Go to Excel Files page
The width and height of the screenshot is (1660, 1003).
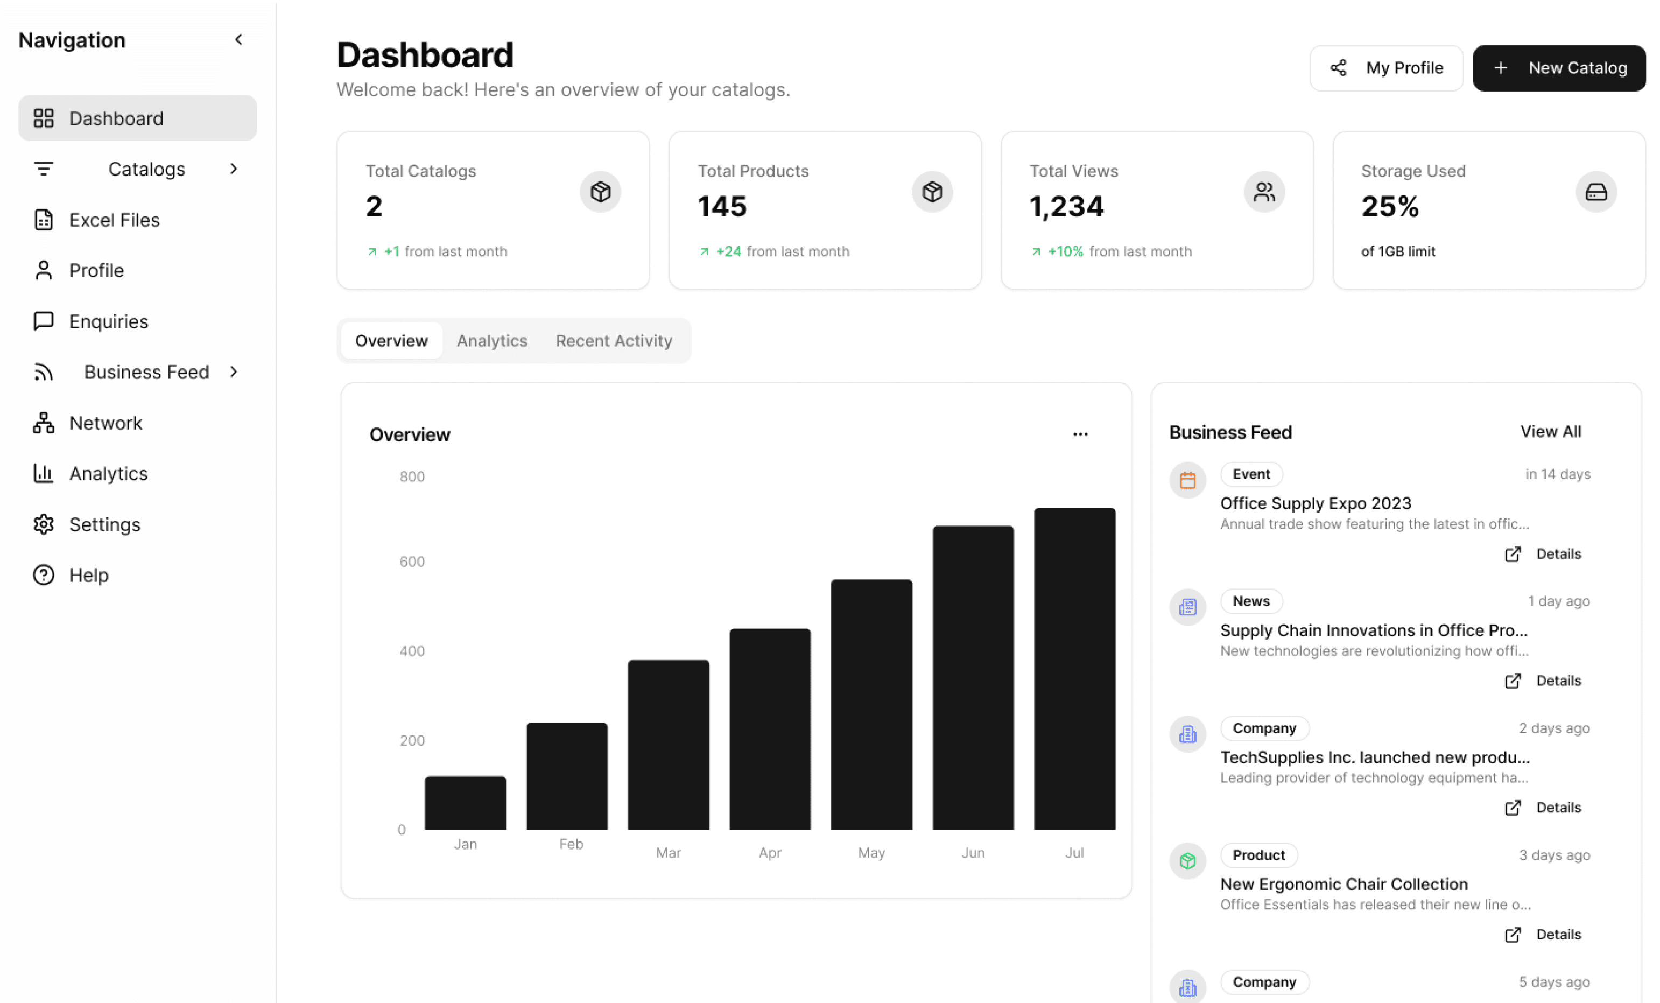[x=137, y=220]
